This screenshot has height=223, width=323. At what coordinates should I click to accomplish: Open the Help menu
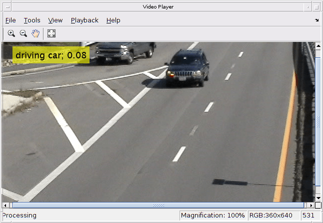(113, 20)
